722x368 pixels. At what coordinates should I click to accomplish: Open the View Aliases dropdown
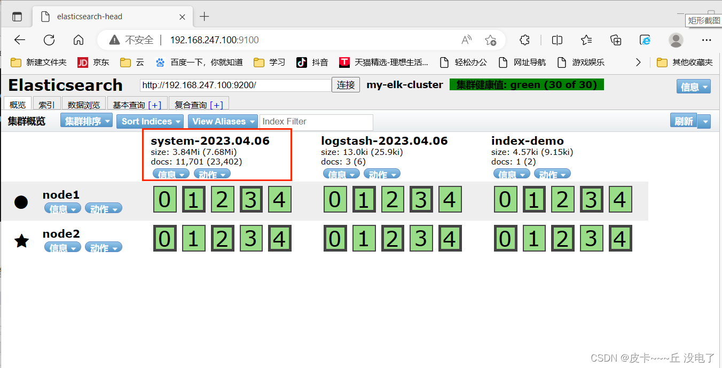tap(222, 121)
